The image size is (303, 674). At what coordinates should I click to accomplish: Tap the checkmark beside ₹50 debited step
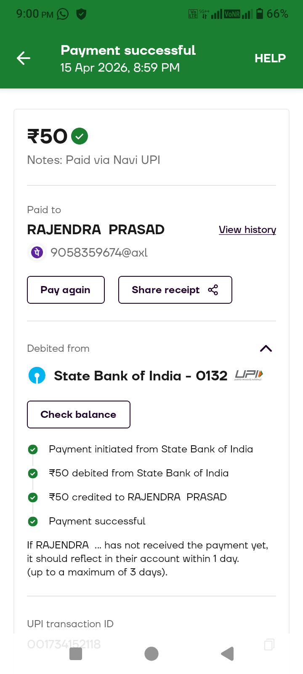[33, 473]
